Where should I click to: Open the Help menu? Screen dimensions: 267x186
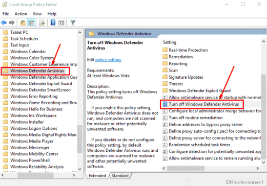tap(52, 14)
